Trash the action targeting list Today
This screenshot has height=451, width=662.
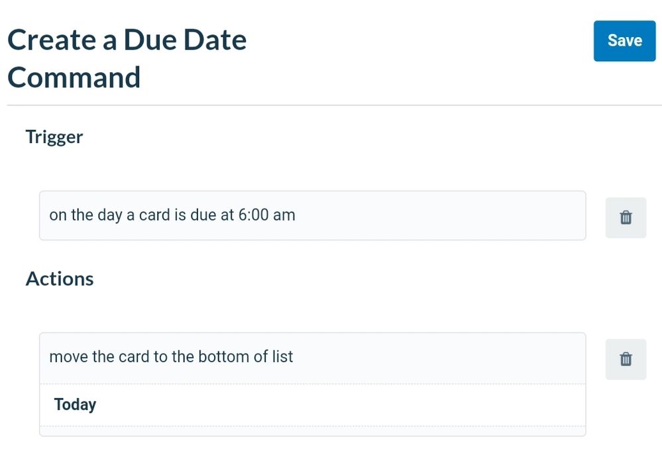(626, 360)
